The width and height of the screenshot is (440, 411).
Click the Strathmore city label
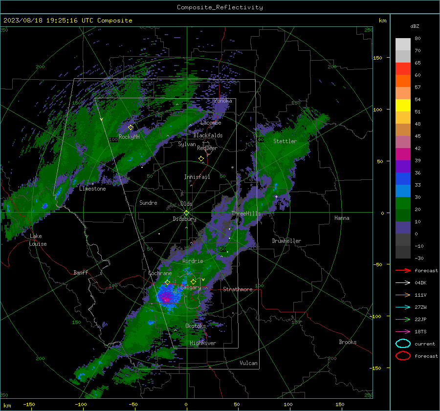pos(238,289)
